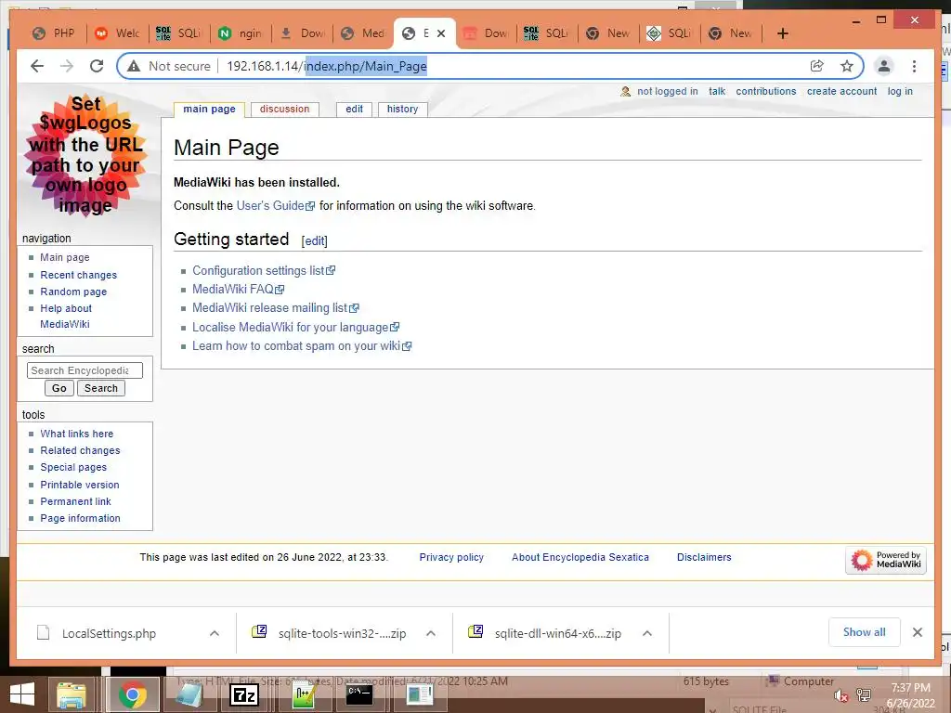Close the downloads bar
The height and width of the screenshot is (713, 951).
(917, 632)
